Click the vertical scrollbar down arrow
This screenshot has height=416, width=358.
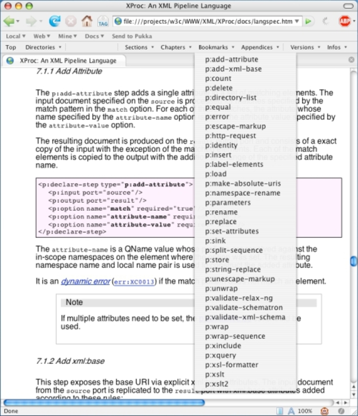[x=354, y=395]
